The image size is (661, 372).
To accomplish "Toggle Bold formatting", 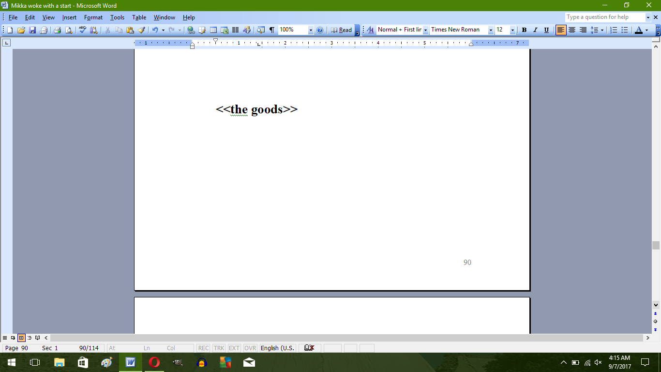I will click(x=524, y=30).
